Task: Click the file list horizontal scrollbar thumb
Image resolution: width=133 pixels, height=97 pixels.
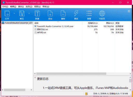Action: pos(71,74)
